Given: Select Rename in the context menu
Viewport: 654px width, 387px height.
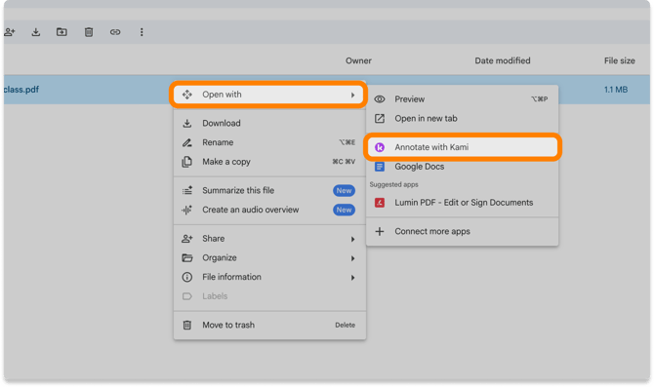Looking at the screenshot, I should (x=269, y=142).
